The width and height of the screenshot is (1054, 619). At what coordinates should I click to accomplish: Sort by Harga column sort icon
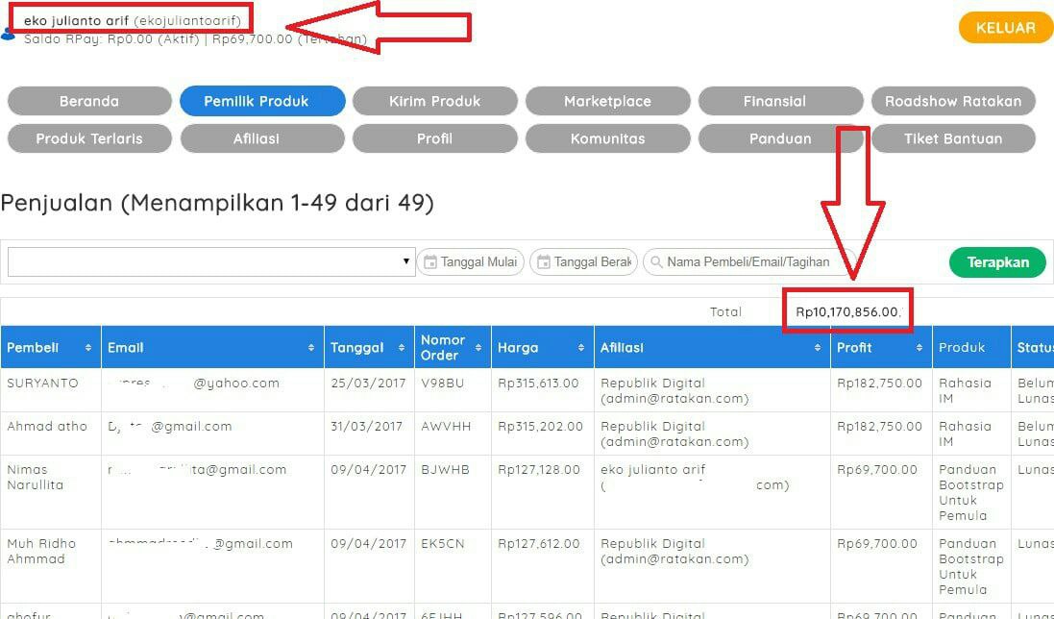(x=580, y=348)
